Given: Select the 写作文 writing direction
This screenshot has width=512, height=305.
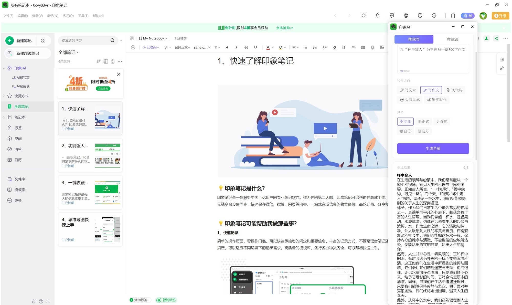Looking at the screenshot, I should pyautogui.click(x=431, y=90).
